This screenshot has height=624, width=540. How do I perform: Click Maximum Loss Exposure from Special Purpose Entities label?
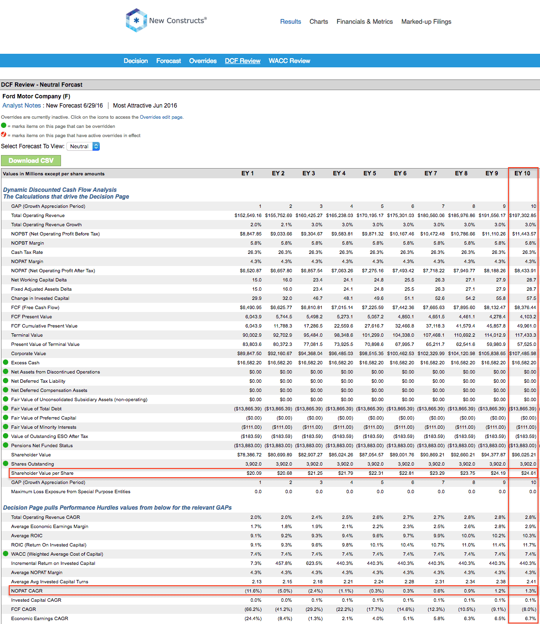(71, 491)
